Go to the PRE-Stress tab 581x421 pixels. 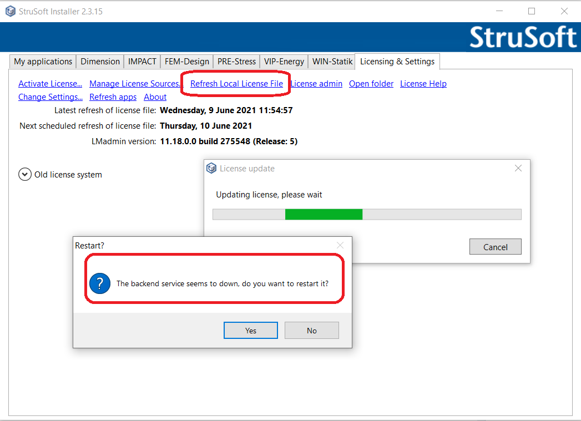236,62
